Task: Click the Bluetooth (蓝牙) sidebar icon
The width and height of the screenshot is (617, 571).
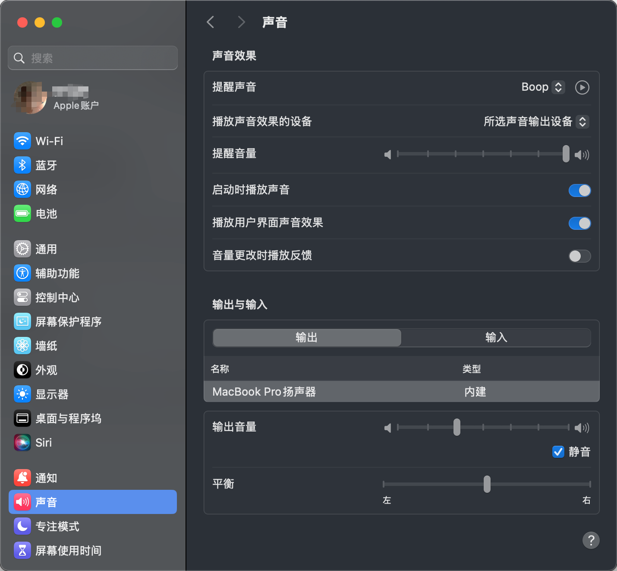Action: (x=22, y=165)
